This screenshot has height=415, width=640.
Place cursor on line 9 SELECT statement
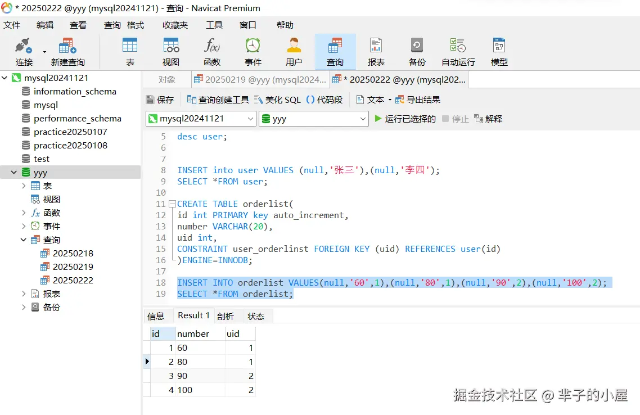[x=222, y=182]
